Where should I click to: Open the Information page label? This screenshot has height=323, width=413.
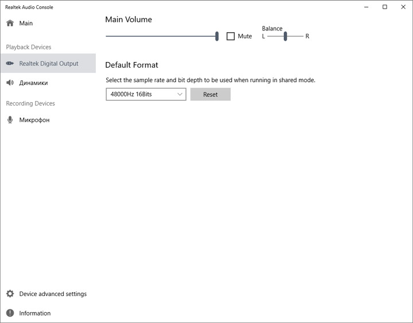click(35, 313)
